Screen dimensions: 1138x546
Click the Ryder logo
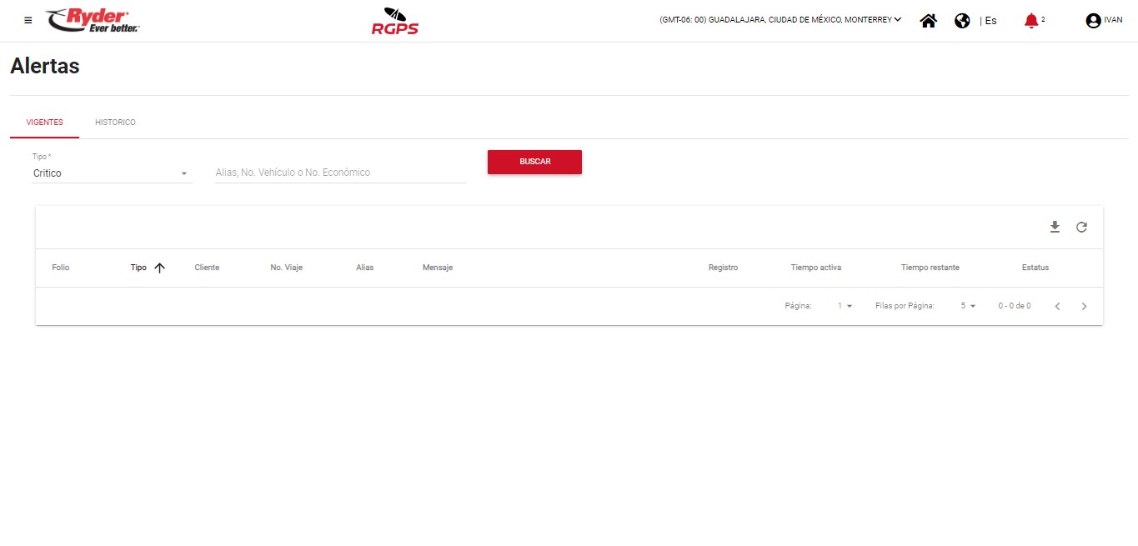93,21
